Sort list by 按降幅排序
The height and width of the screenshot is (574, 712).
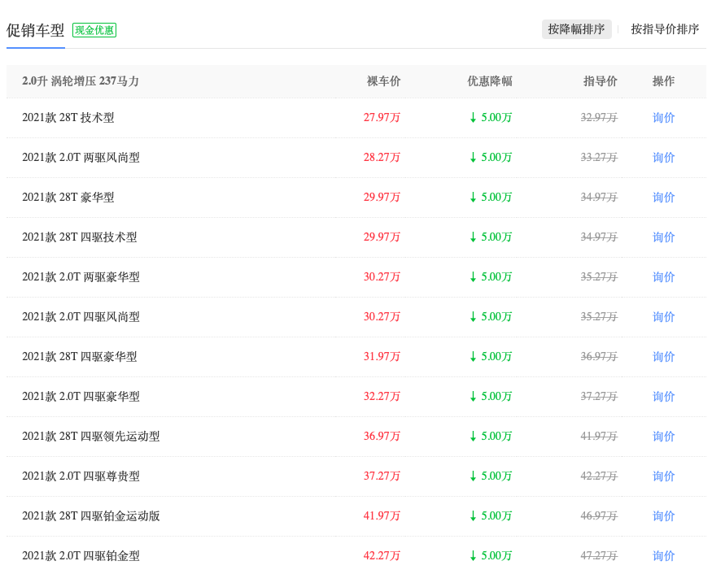pos(576,29)
